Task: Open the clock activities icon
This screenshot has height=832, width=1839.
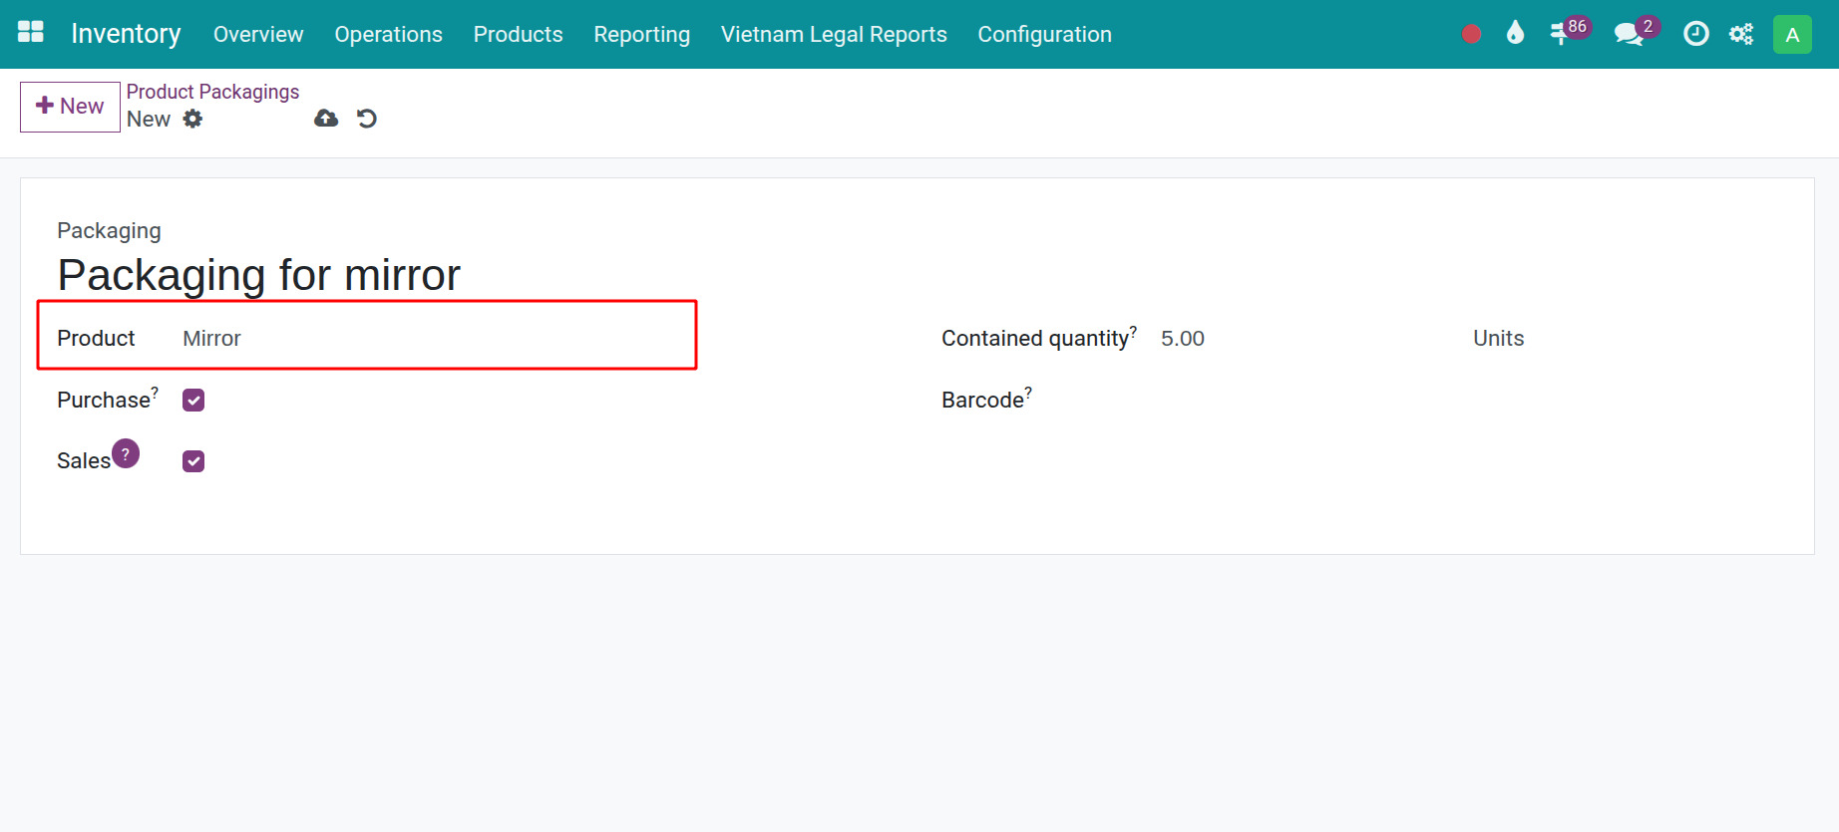Action: click(x=1695, y=34)
